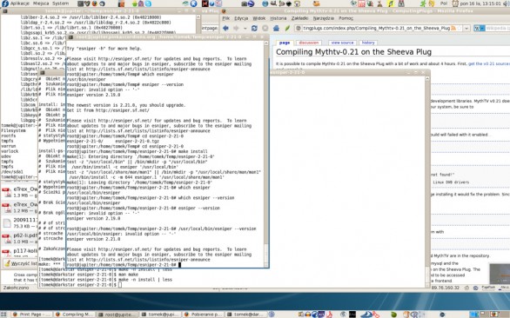Image resolution: width=510 pixels, height=318 pixels.
Task: Open the 'view source' tab
Action: click(342, 43)
